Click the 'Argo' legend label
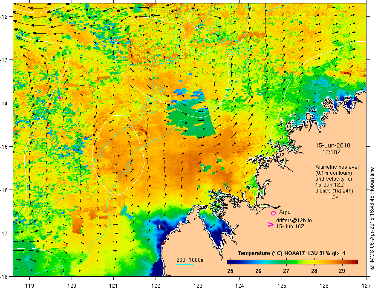The width and height of the screenshot is (375, 289). pyautogui.click(x=285, y=212)
